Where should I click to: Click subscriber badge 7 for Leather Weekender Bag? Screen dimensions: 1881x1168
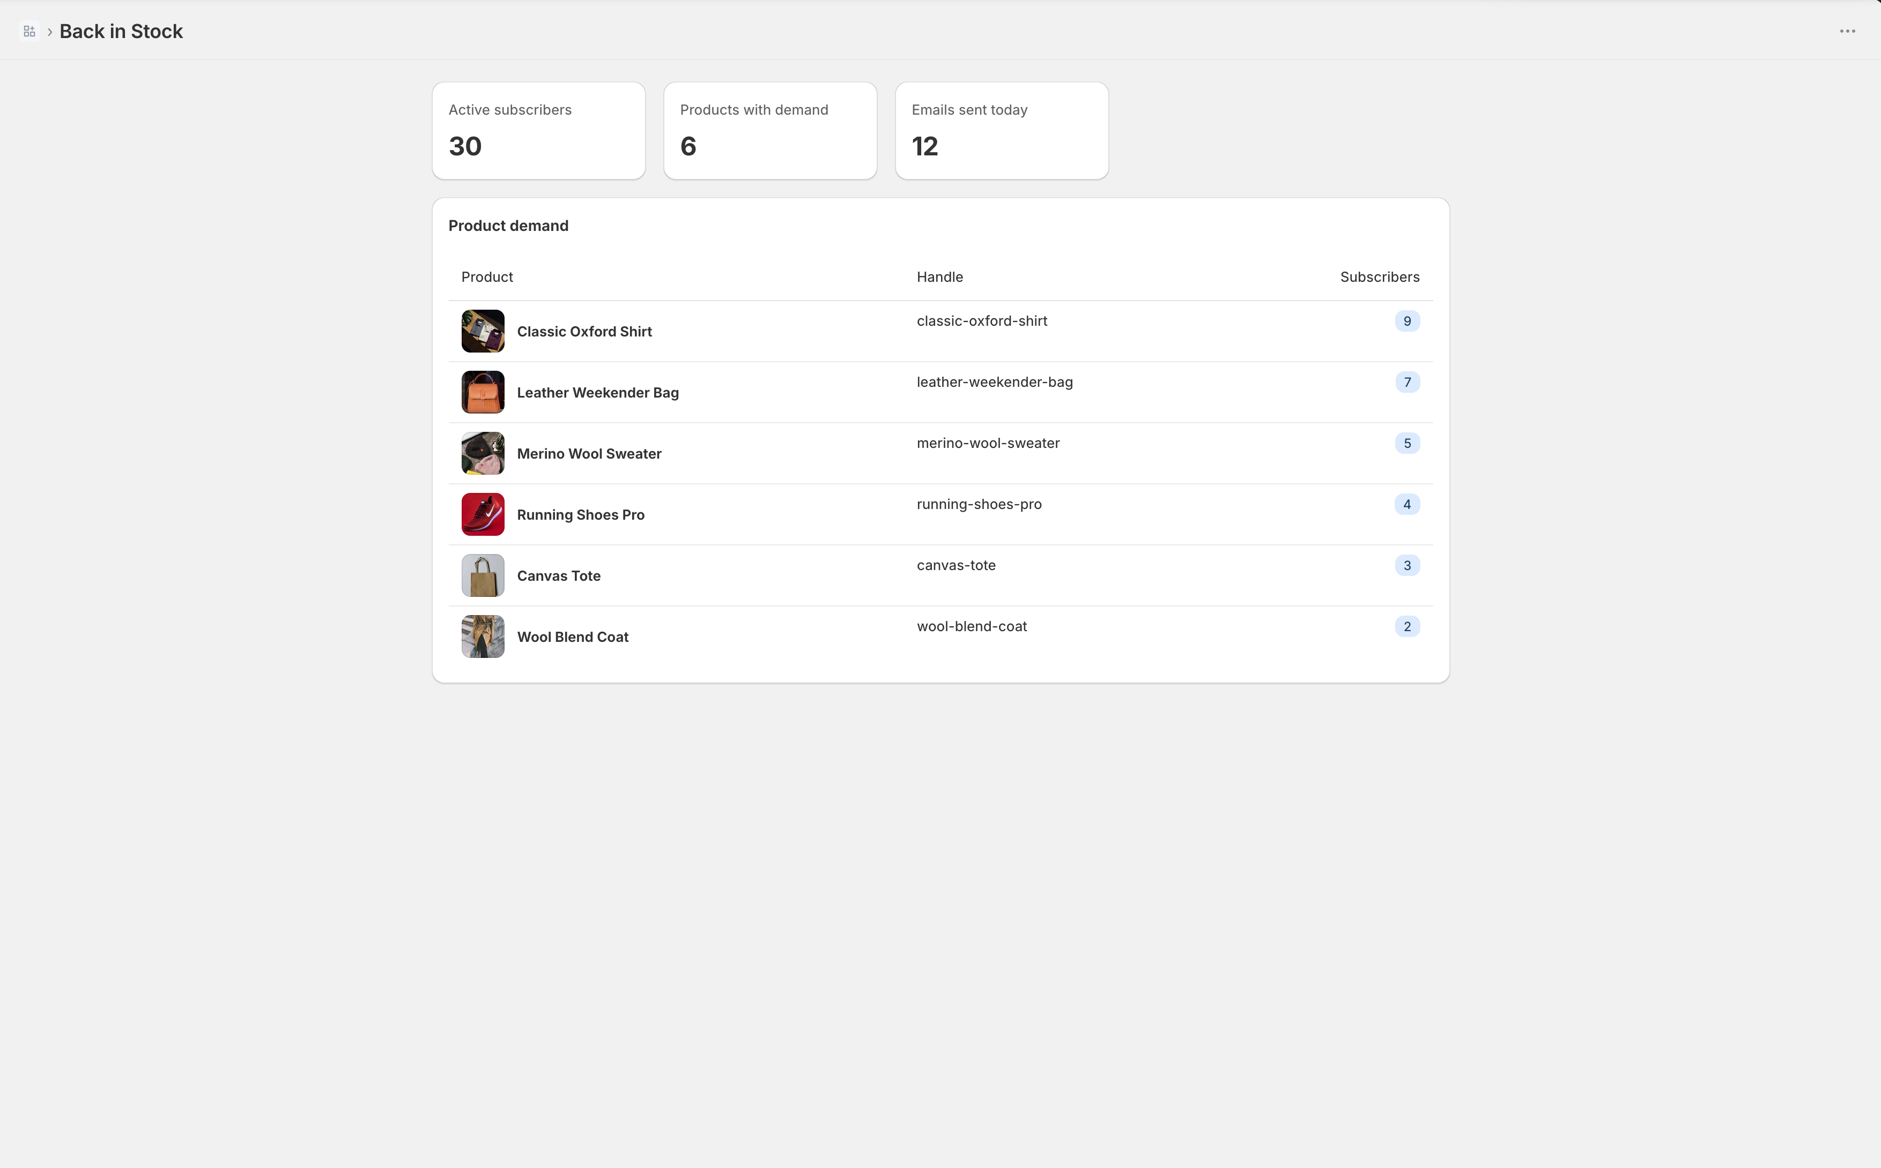(x=1407, y=383)
